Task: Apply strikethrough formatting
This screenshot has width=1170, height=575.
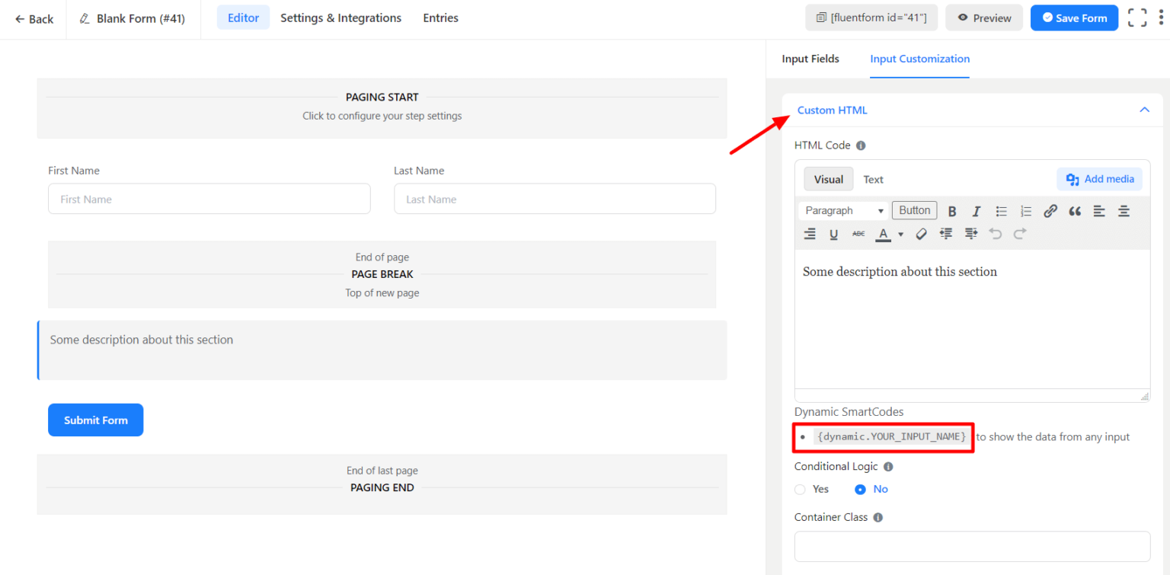Action: click(858, 234)
